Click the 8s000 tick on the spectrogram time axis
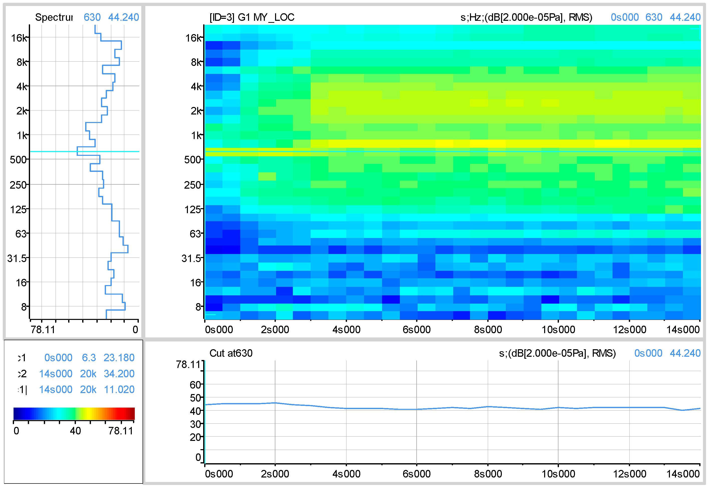Viewport: 710px width, 489px height. [488, 330]
